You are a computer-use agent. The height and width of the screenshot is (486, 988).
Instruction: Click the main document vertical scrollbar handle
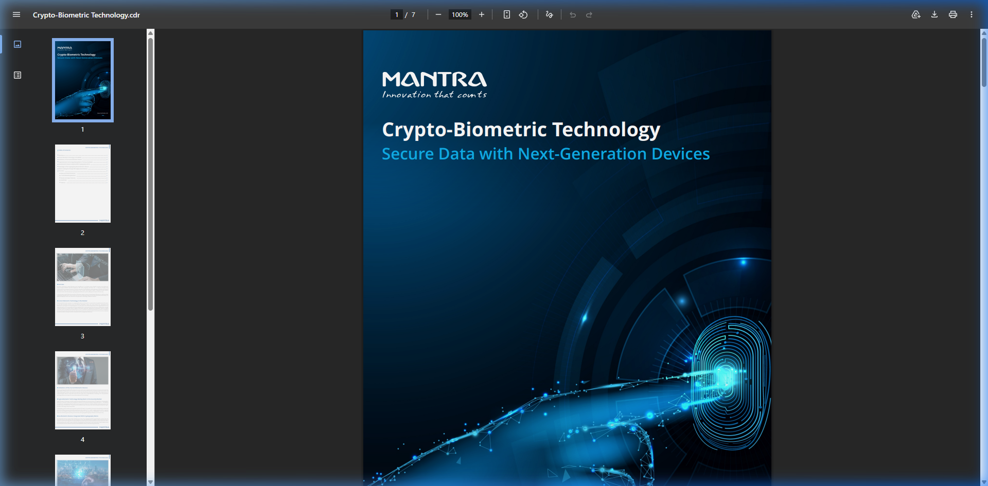click(984, 62)
